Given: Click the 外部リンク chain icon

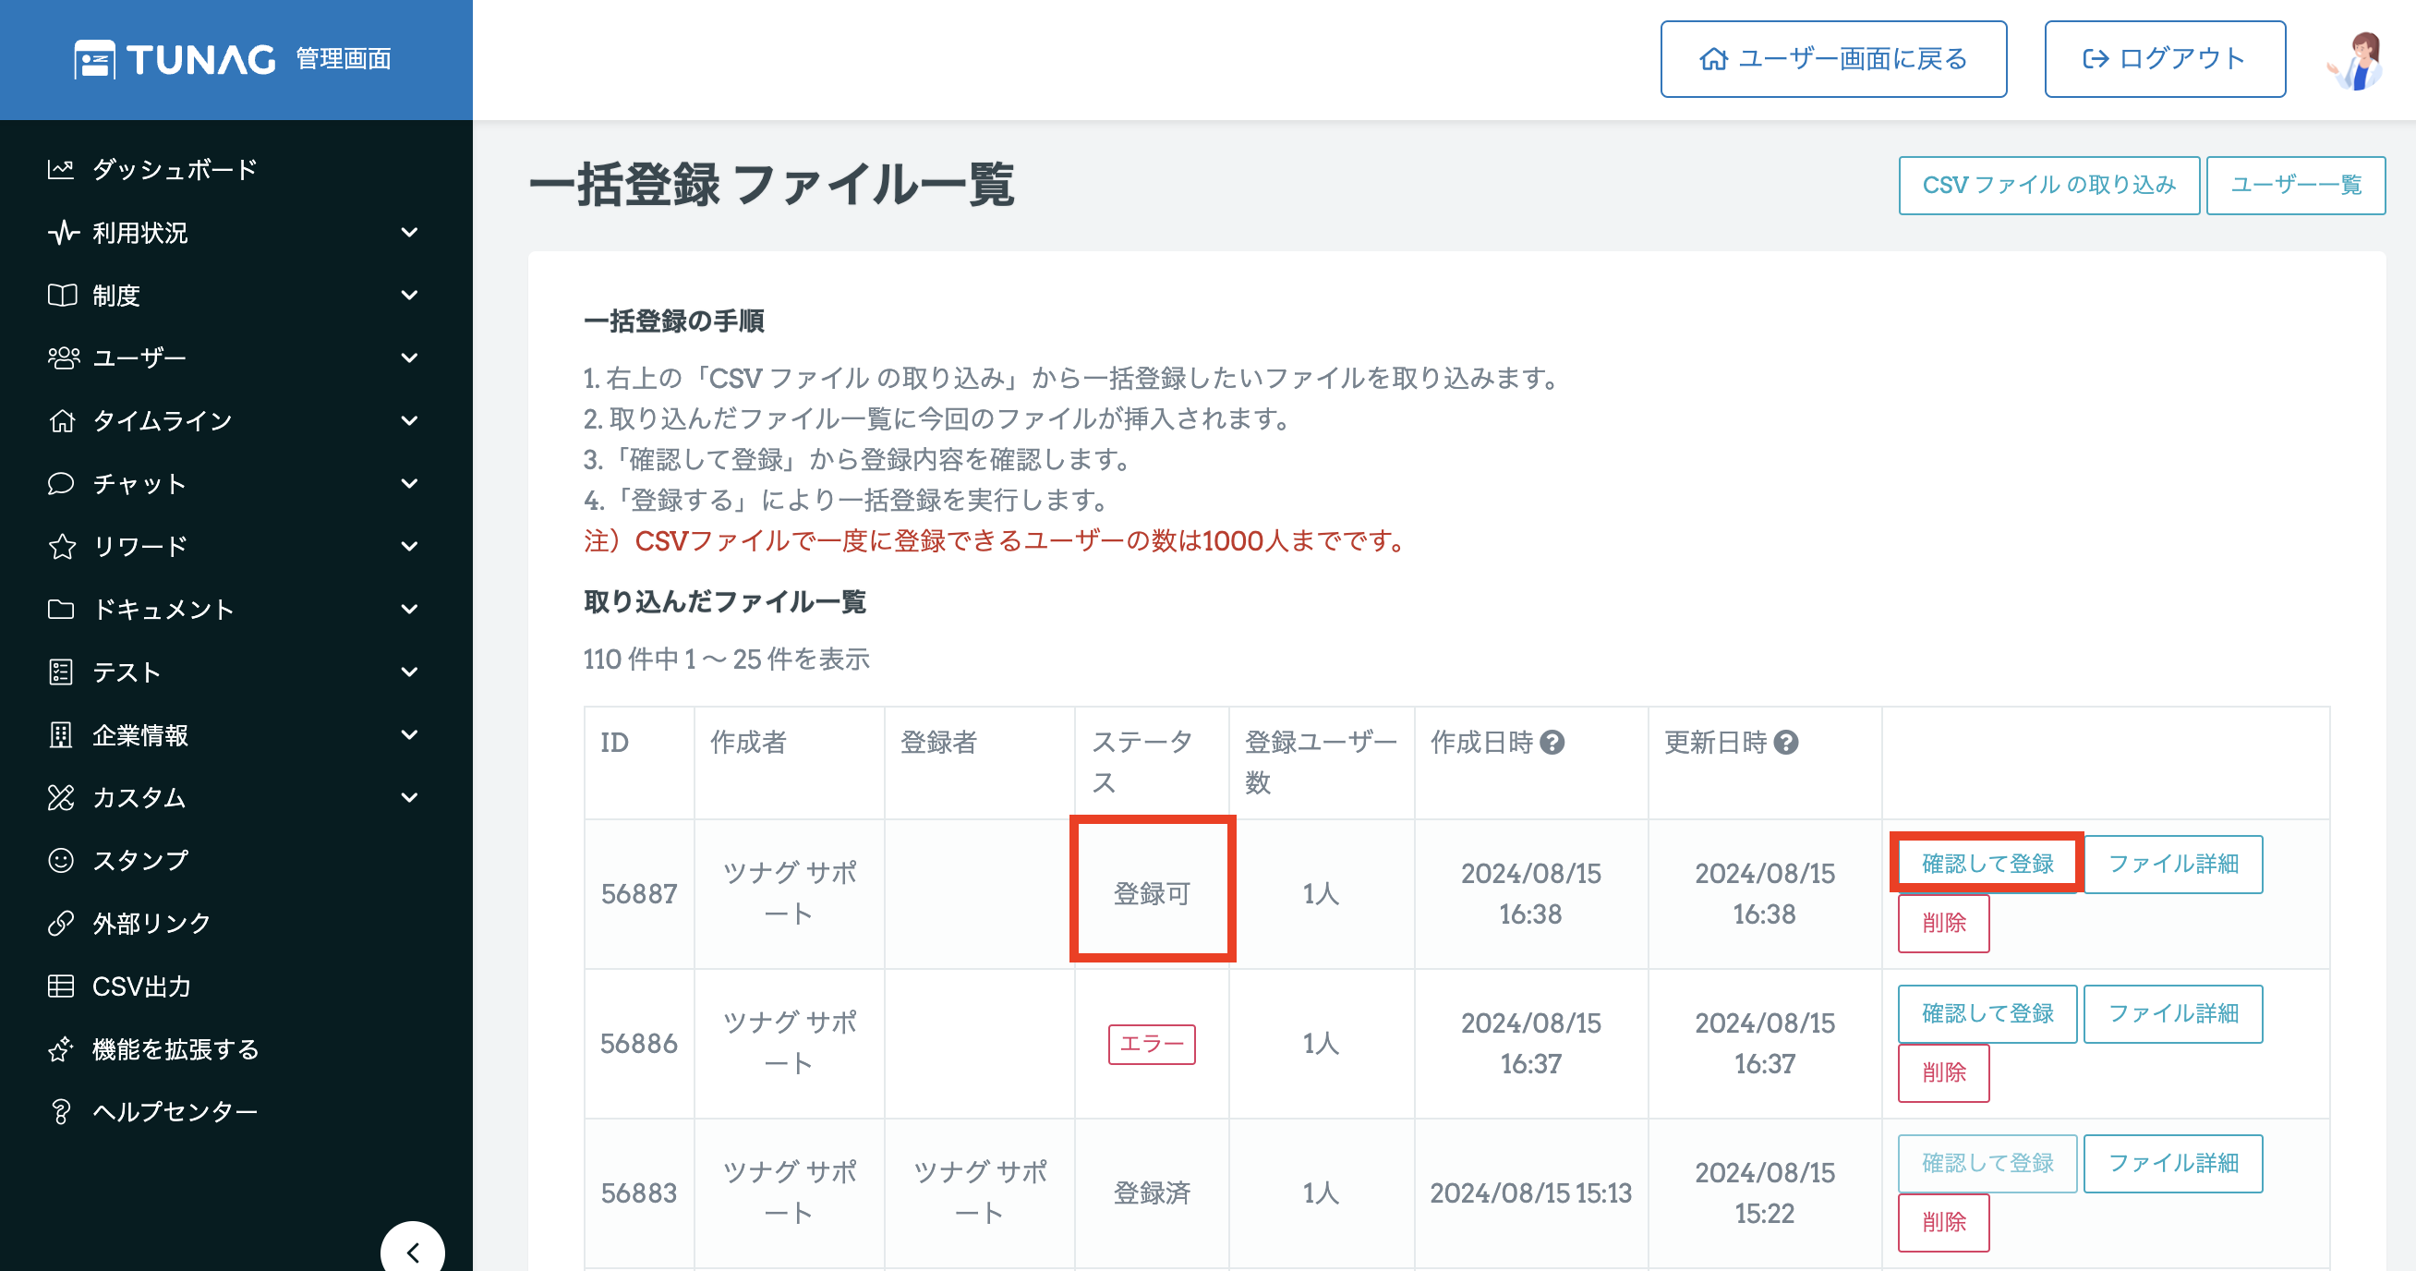Looking at the screenshot, I should click(61, 923).
